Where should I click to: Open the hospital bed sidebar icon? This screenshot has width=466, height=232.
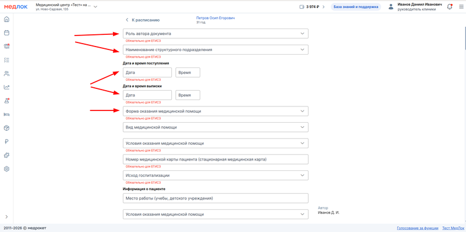[x=6, y=115]
